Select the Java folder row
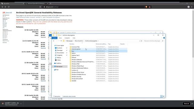Image resolution: width=194 pixels, height=109 pixels. (x=98, y=51)
